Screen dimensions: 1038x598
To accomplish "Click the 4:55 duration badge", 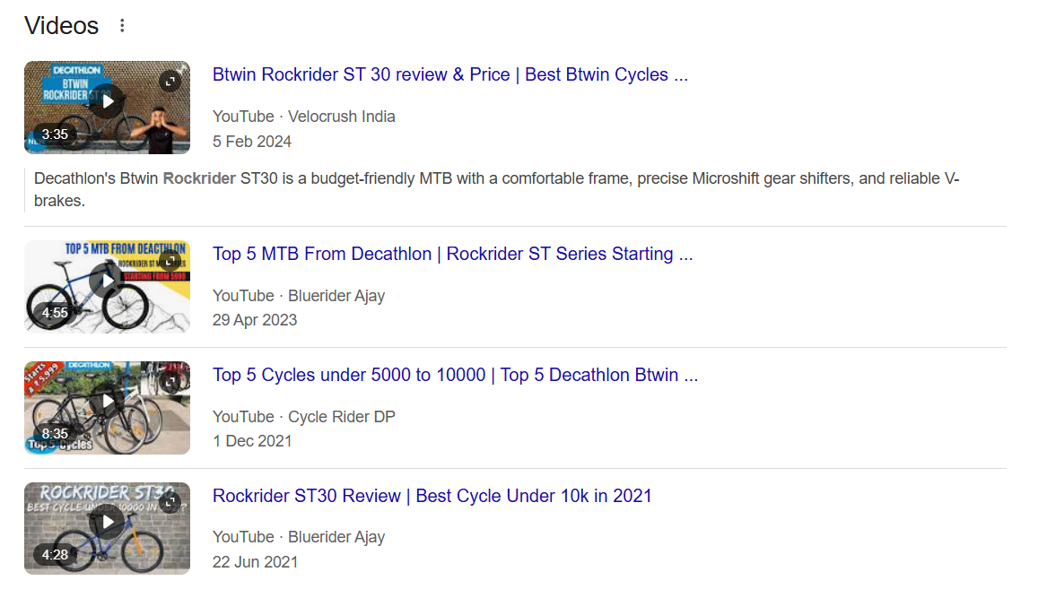I will [55, 314].
